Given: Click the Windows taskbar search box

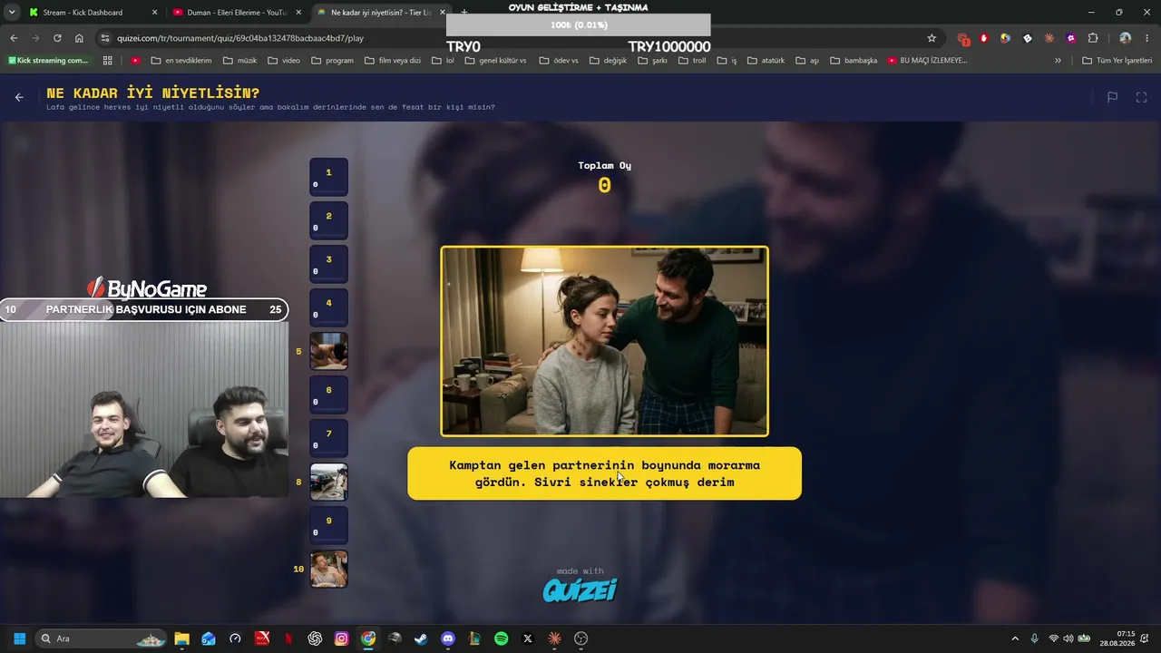Looking at the screenshot, I should pos(102,638).
